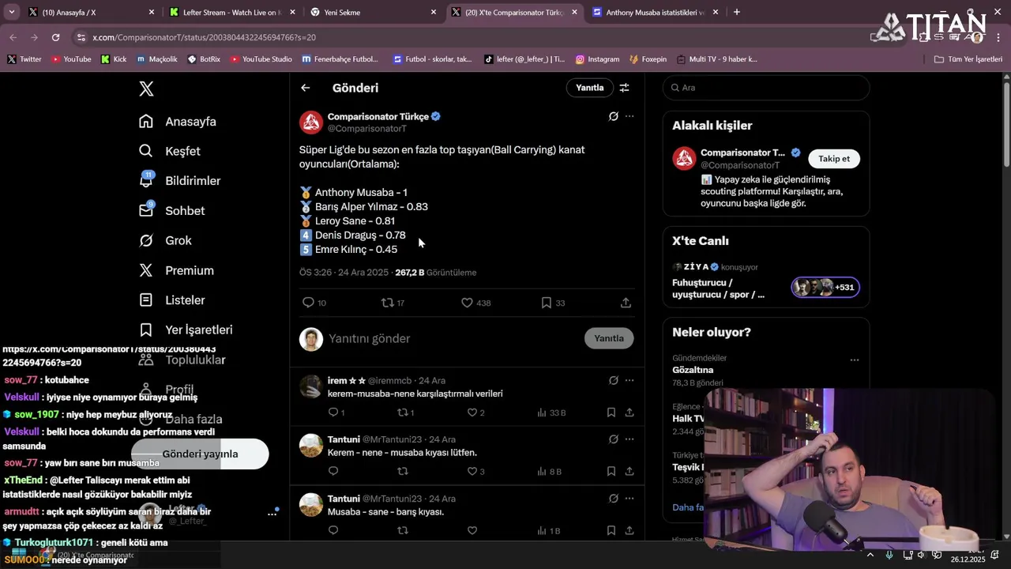1011x569 pixels.
Task: Open Twitter bookmark in bookmarks bar
Action: (24, 59)
